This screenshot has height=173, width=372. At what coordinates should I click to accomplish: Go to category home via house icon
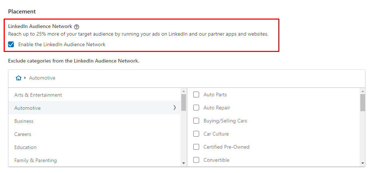19,78
